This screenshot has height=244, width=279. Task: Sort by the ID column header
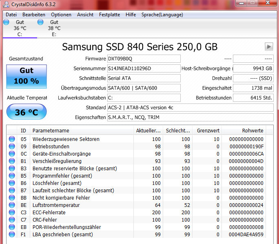pyautogui.click(x=23, y=131)
